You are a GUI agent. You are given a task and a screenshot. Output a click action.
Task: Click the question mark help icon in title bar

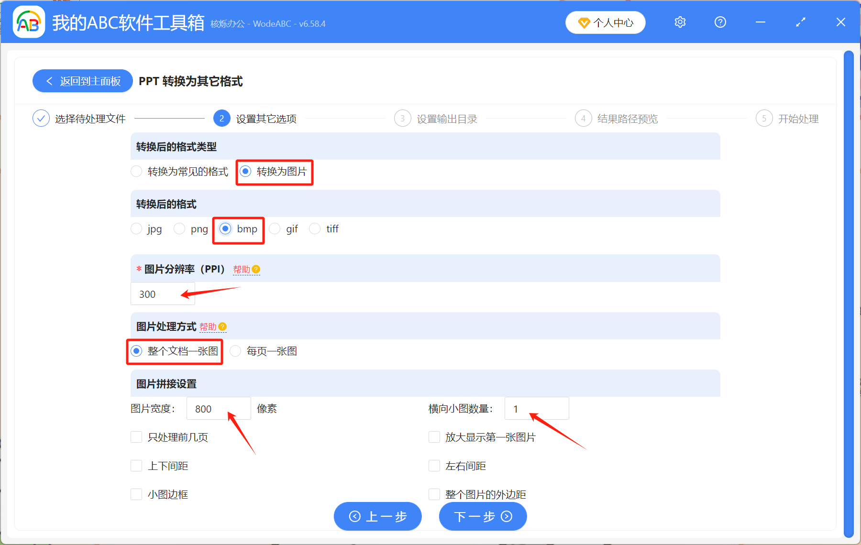[720, 22]
